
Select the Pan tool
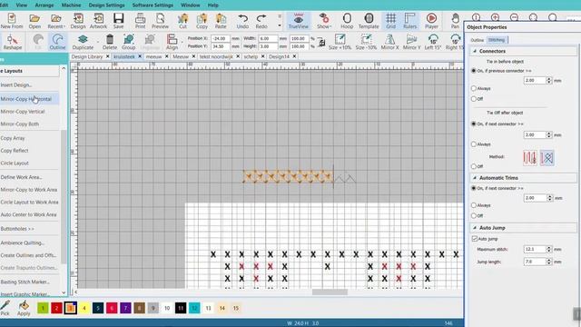pos(455,21)
